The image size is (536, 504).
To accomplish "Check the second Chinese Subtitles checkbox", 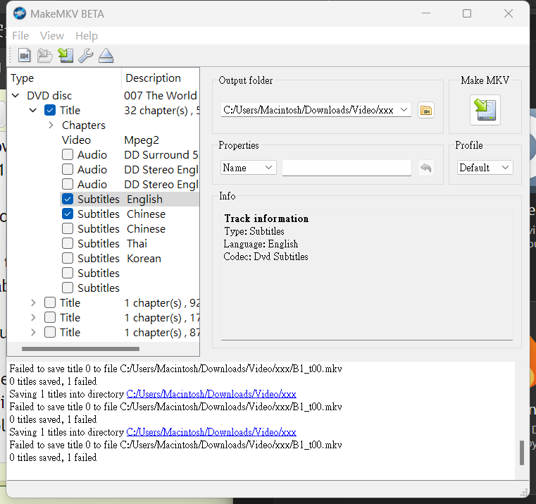I will pos(68,228).
